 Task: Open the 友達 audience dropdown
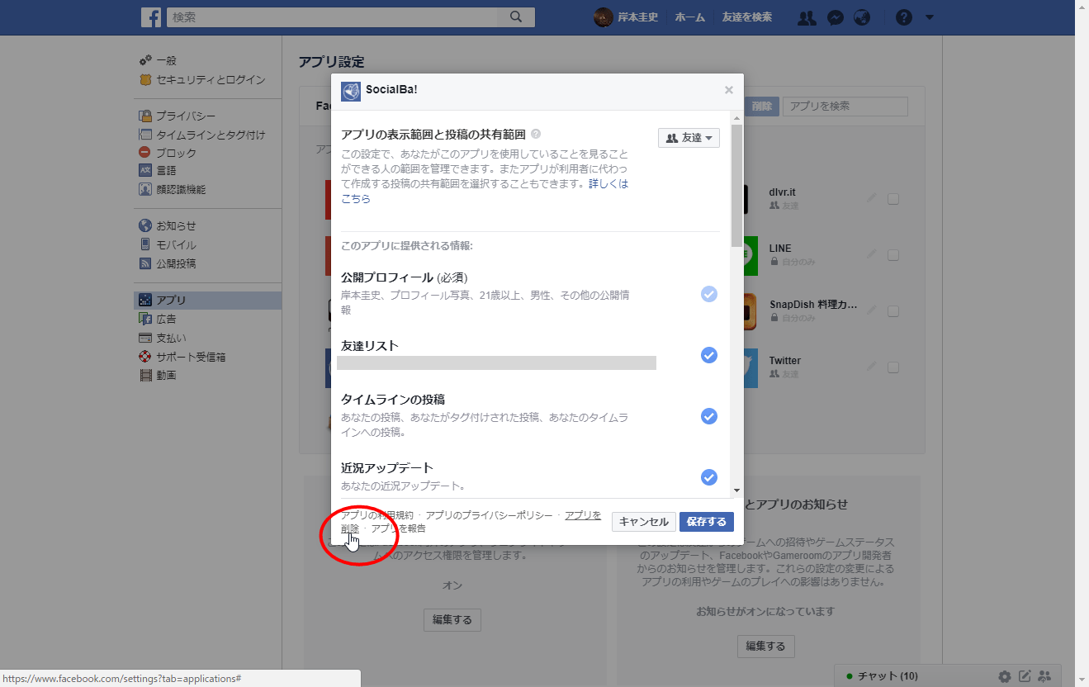689,138
